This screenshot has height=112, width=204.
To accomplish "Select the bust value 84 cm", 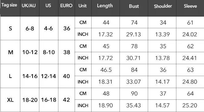I will click(134, 70).
